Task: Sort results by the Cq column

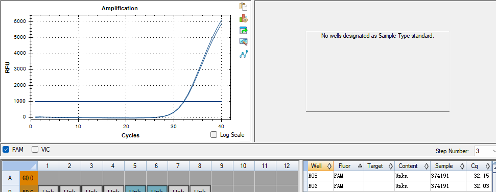Action: coord(479,166)
